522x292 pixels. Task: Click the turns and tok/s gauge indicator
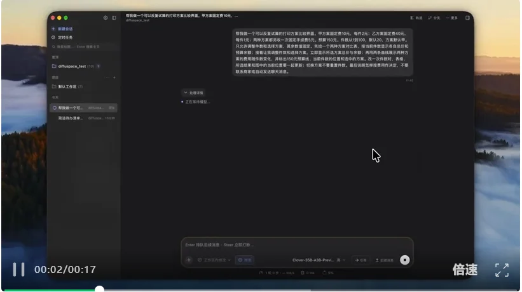click(277, 273)
